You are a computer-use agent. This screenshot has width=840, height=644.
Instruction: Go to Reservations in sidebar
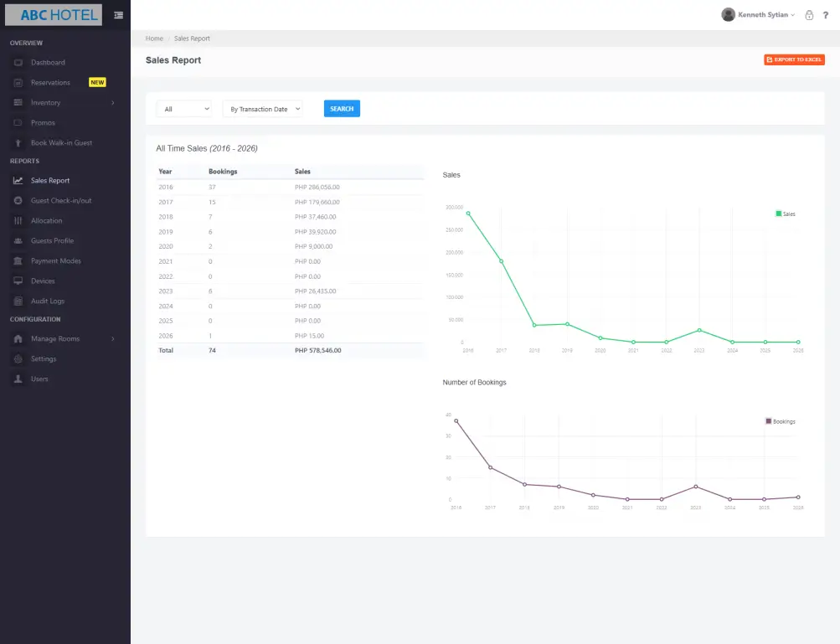coord(50,83)
